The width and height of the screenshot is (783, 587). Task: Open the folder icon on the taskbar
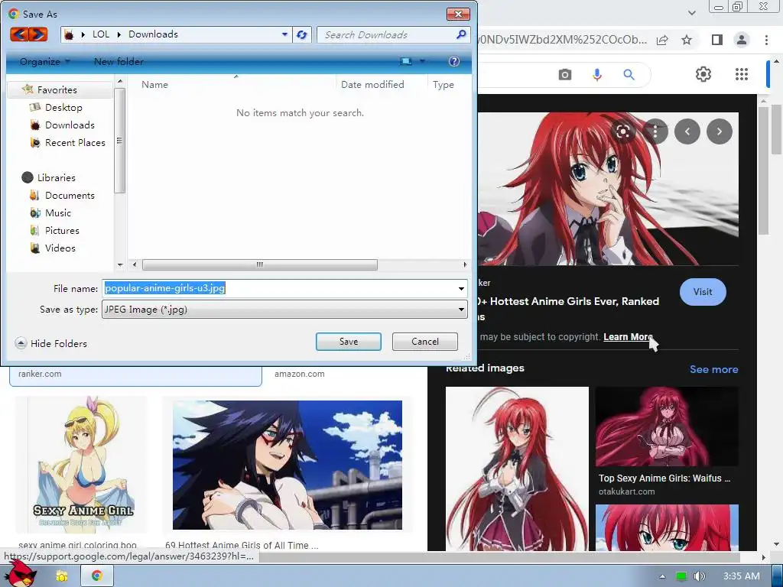point(61,576)
